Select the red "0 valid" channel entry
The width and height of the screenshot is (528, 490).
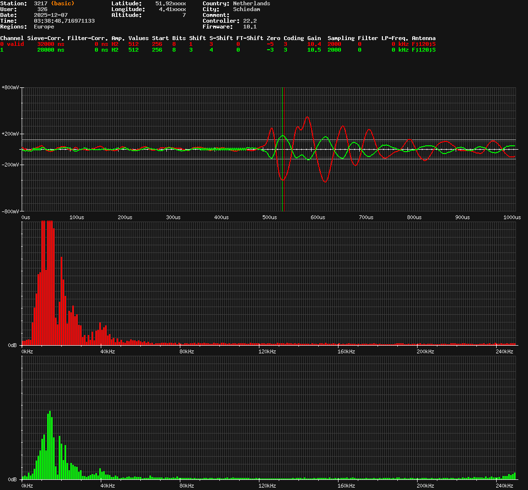[x=12, y=44]
